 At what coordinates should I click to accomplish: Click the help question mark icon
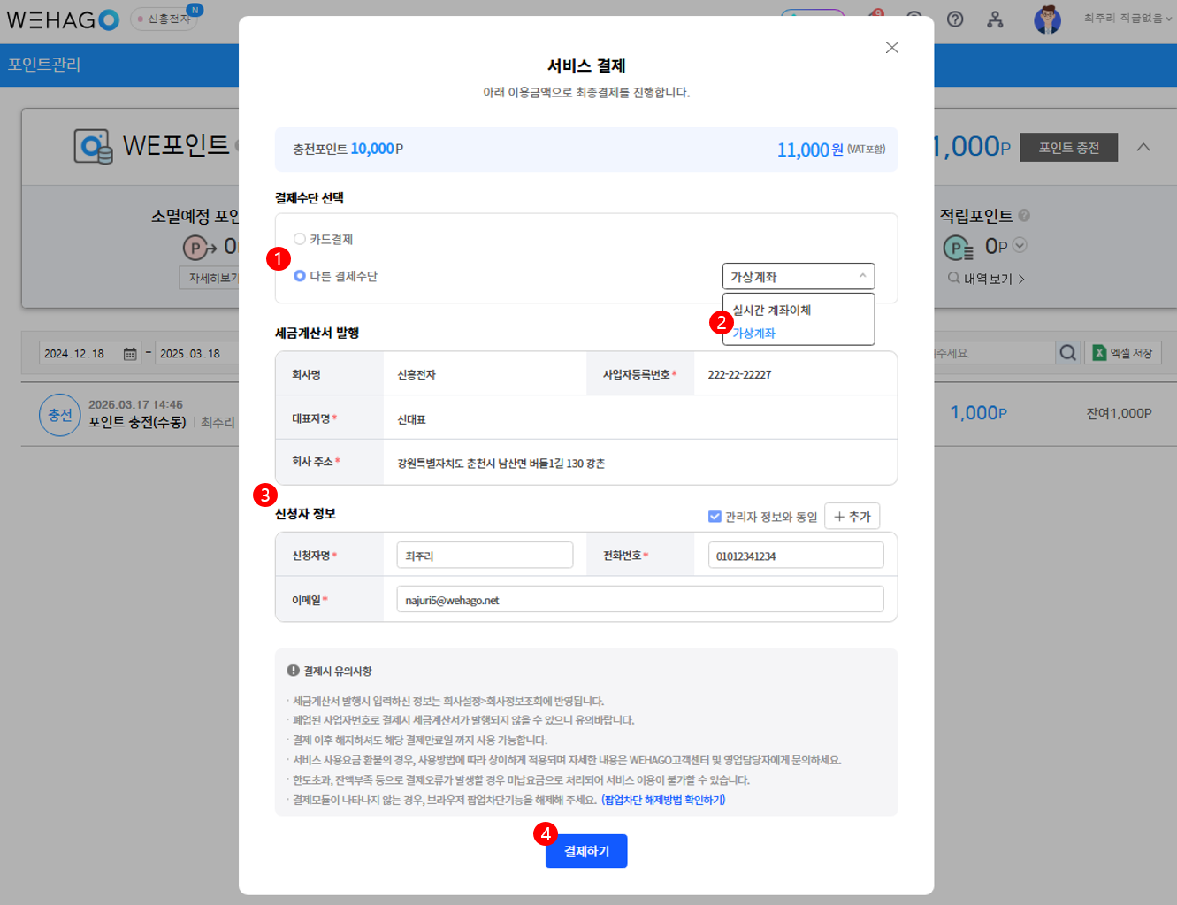pyautogui.click(x=955, y=19)
